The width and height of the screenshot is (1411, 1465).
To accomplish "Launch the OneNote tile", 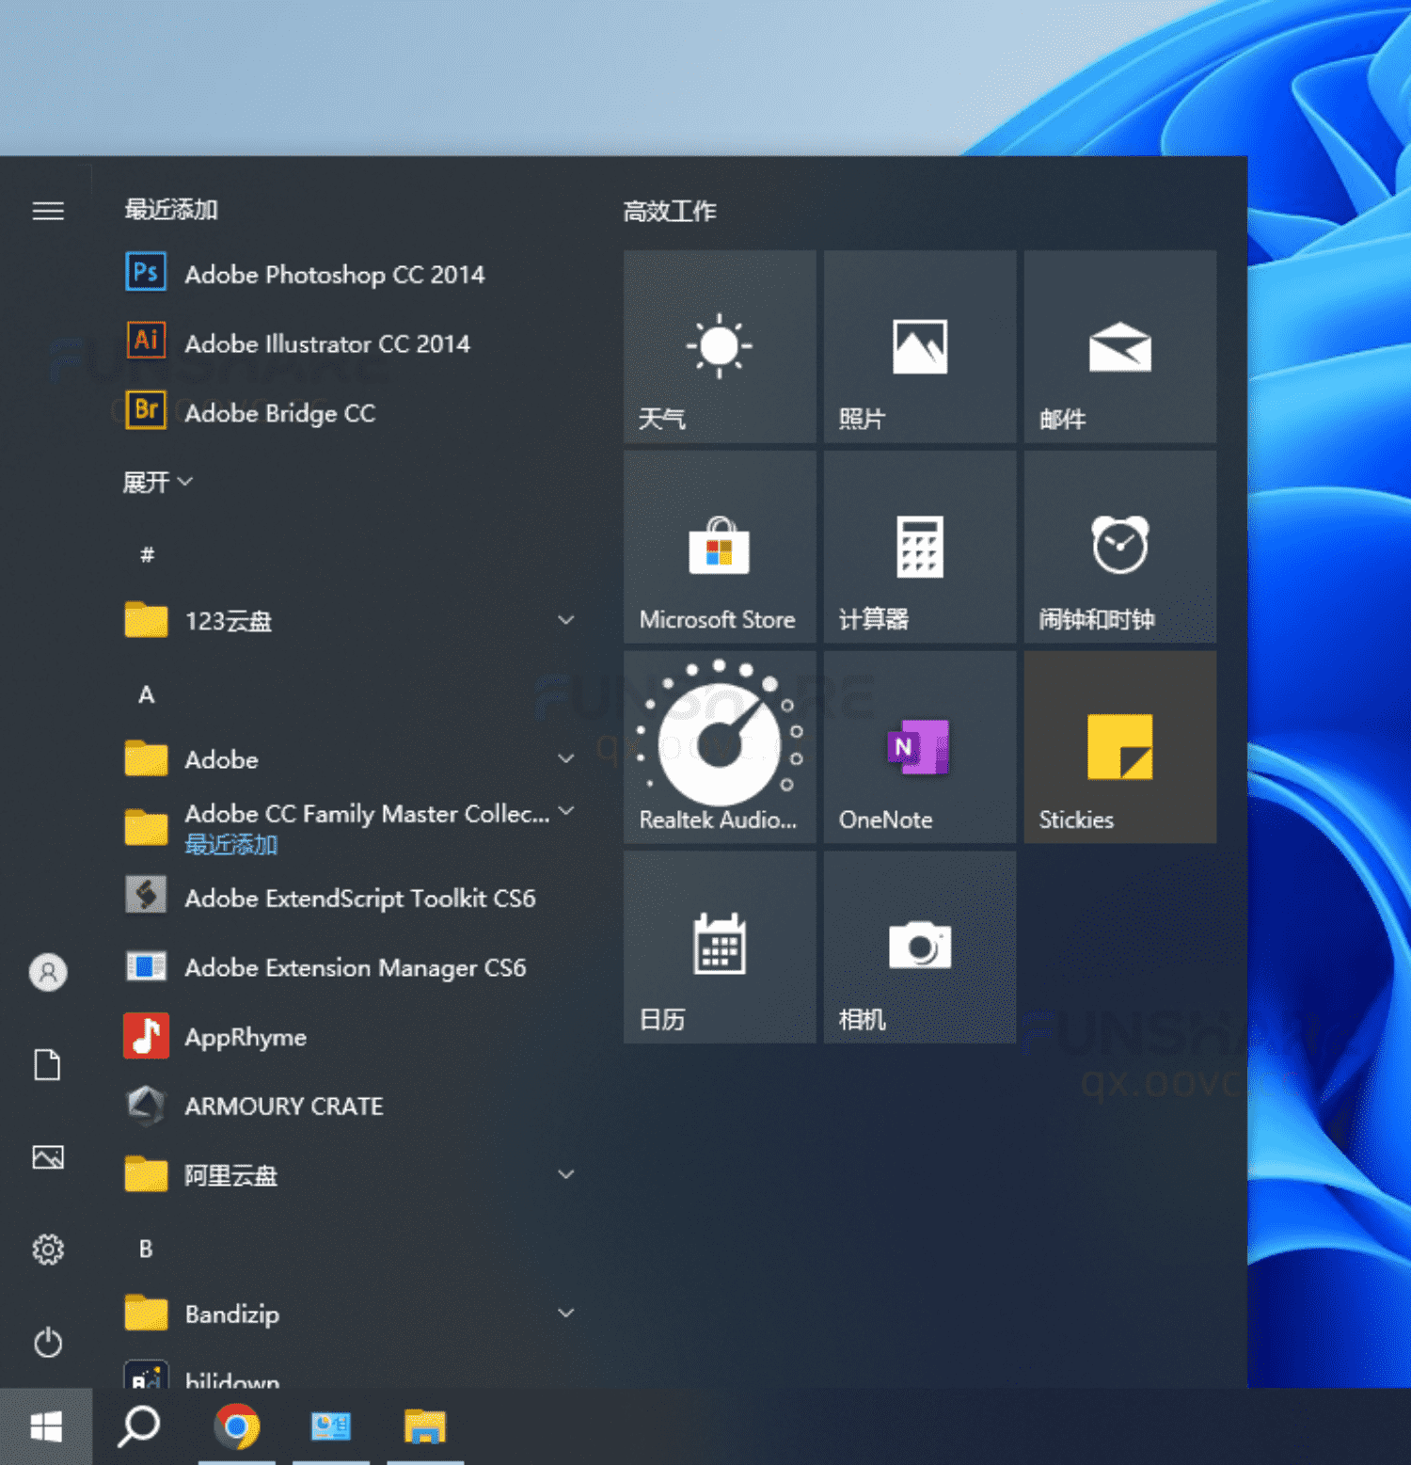I will click(920, 747).
